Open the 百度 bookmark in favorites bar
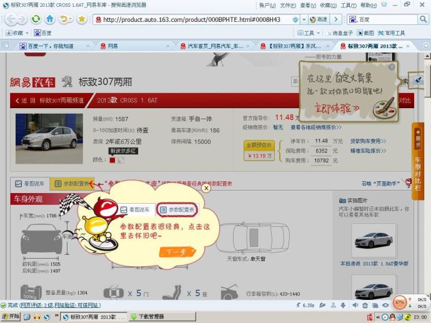Image resolution: width=431 pixels, height=323 pixels. pos(42,33)
